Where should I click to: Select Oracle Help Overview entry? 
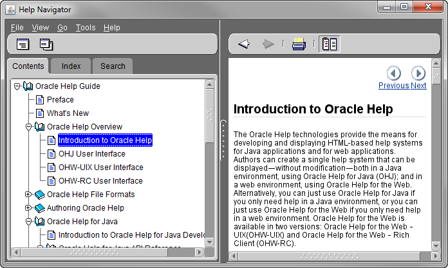click(x=84, y=127)
